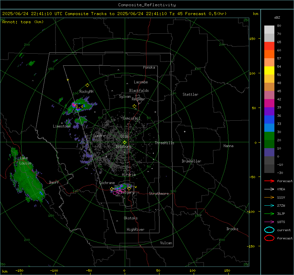Screen dimensions: 294x275
Task: Click the ThreeHills map label
Action: click(x=164, y=143)
